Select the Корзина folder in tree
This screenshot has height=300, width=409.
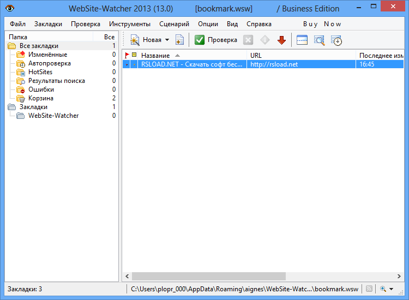(40, 98)
